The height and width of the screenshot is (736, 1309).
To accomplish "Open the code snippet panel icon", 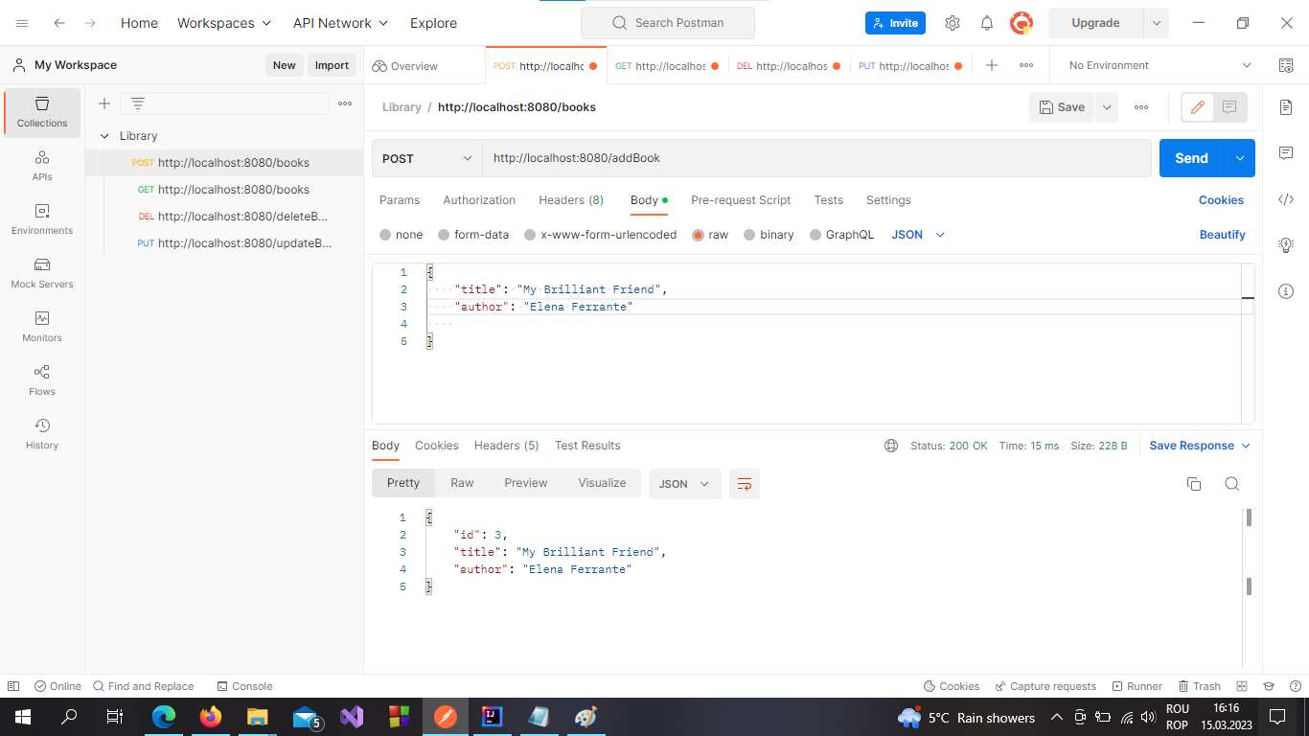I will tap(1286, 199).
